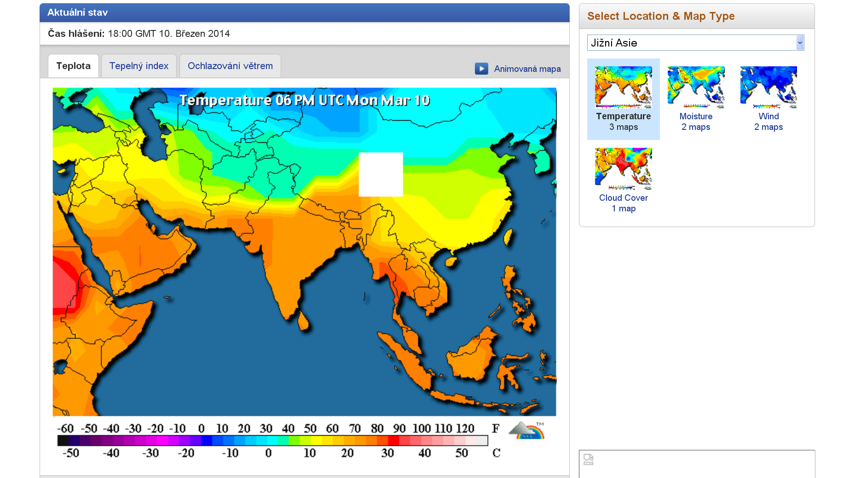
Task: Select the Ochlazování větrem tab
Action: tap(230, 66)
